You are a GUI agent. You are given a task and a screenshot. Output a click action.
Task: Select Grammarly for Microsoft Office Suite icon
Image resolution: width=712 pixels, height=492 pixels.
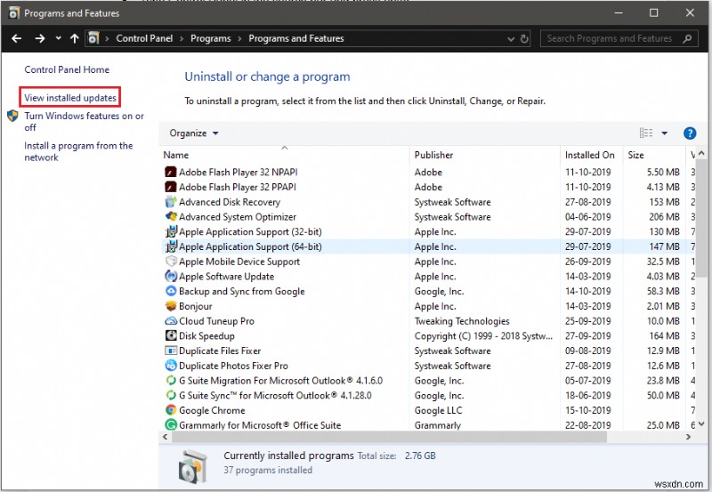(x=171, y=424)
